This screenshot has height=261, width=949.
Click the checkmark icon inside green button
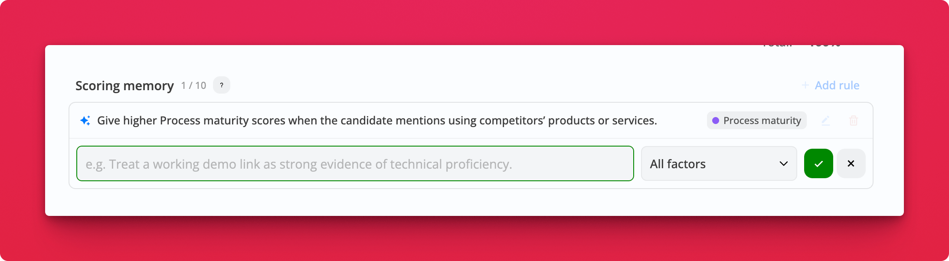pos(818,163)
